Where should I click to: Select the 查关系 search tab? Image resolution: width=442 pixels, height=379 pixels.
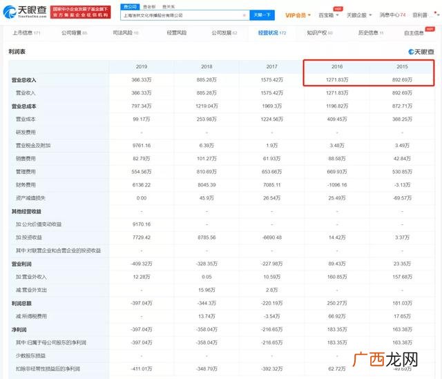click(169, 6)
